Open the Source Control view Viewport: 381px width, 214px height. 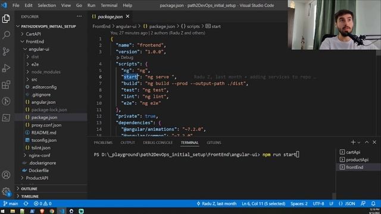tap(6, 52)
